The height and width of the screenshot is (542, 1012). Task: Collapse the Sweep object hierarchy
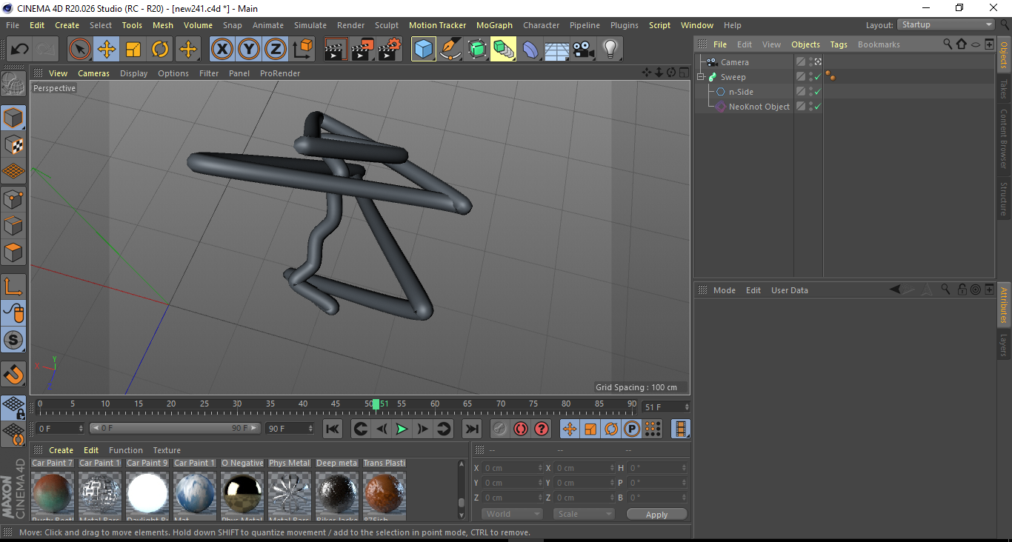point(701,77)
